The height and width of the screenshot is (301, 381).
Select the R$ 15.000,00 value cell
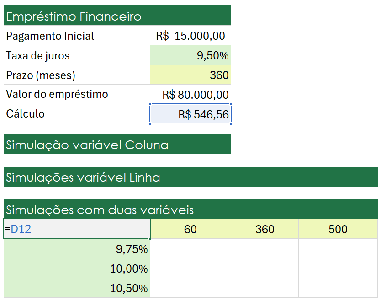click(x=190, y=36)
